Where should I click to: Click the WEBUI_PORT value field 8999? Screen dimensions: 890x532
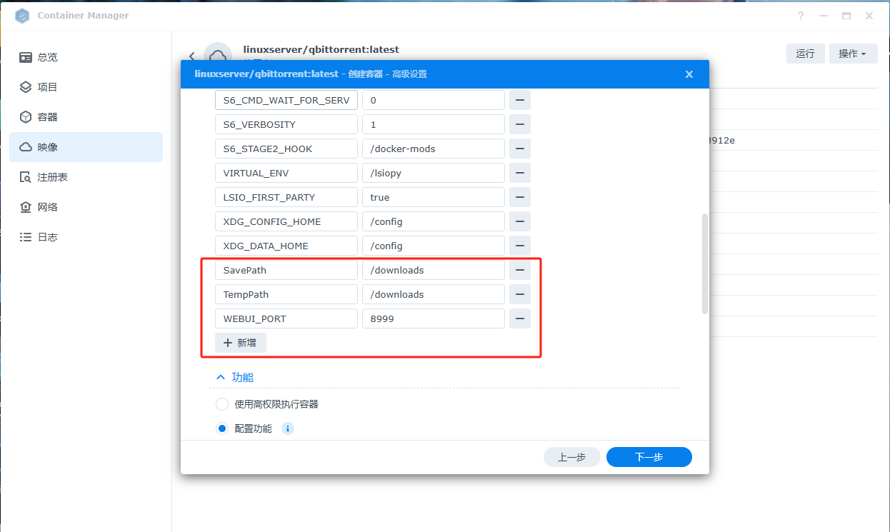point(433,318)
